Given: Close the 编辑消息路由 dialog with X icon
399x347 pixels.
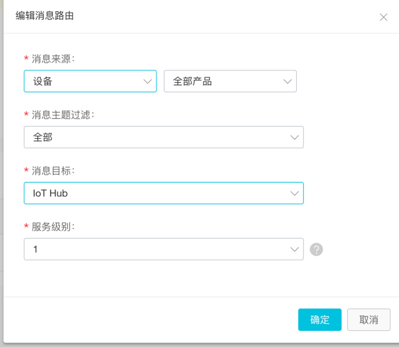Looking at the screenshot, I should pyautogui.click(x=383, y=17).
